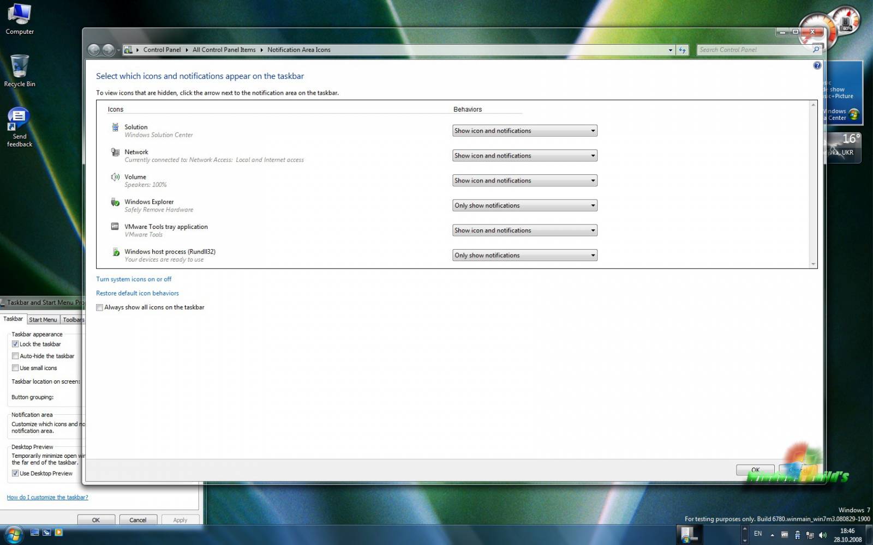This screenshot has width=873, height=545.
Task: Toggle Always show all icons on the taskbar
Action: [99, 307]
